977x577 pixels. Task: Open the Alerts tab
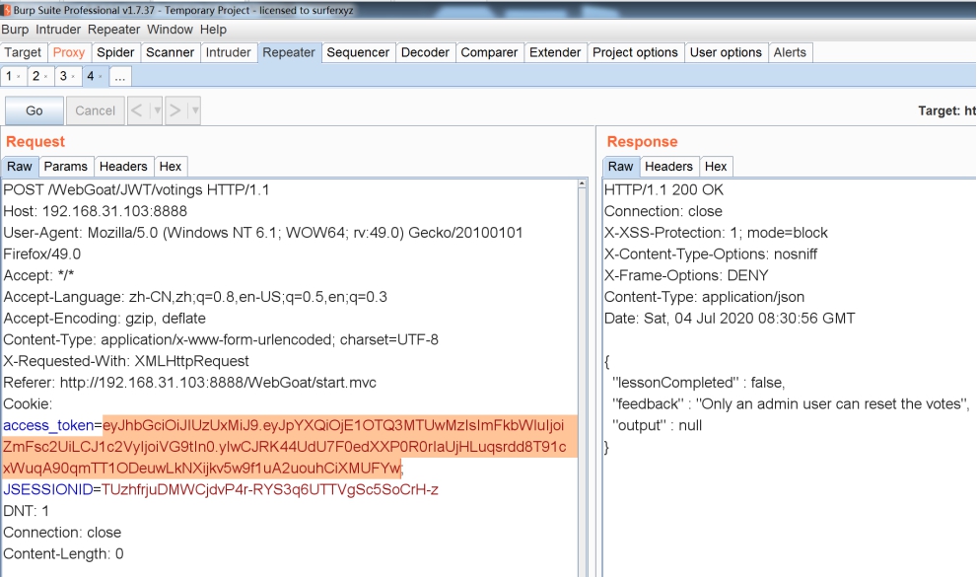[790, 52]
